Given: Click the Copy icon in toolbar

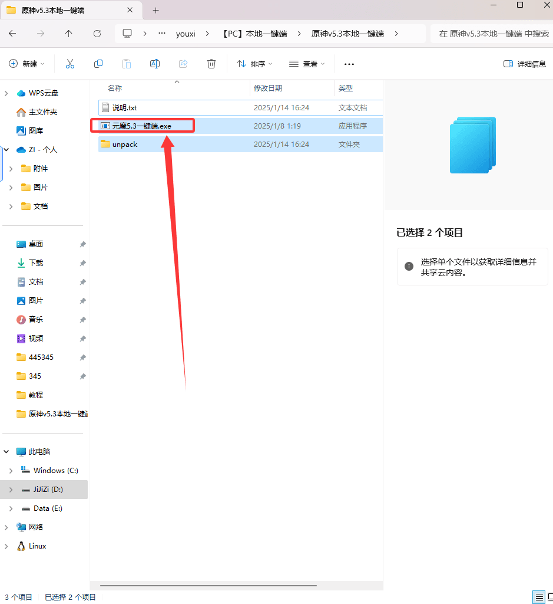Looking at the screenshot, I should [98, 64].
